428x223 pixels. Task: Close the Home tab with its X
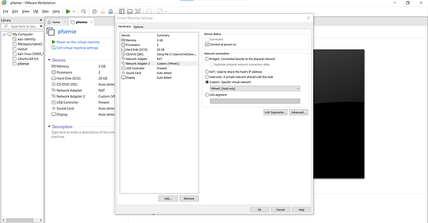[65, 22]
